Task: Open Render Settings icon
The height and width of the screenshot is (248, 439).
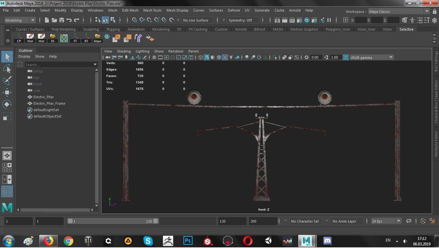Action: point(299,20)
